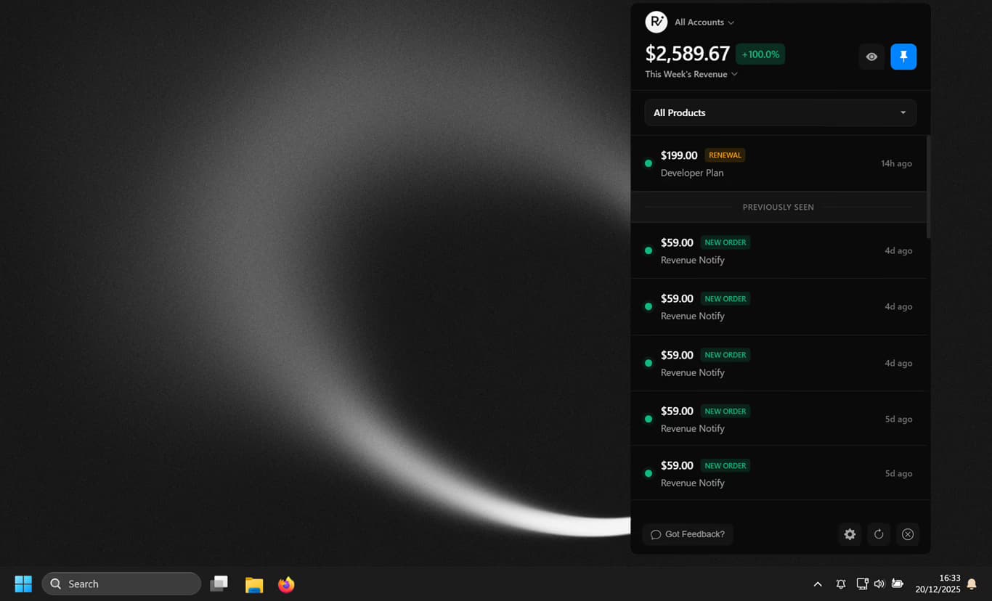Open File Explorer from the taskbar
This screenshot has height=601, width=992.
(253, 584)
